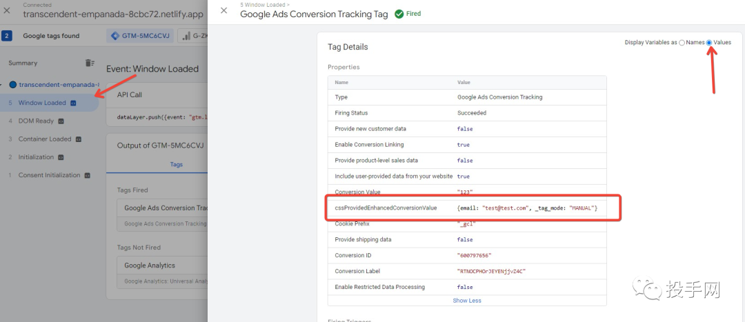This screenshot has height=322, width=745.
Task: Select the Consent Initialization event
Action: [x=49, y=175]
